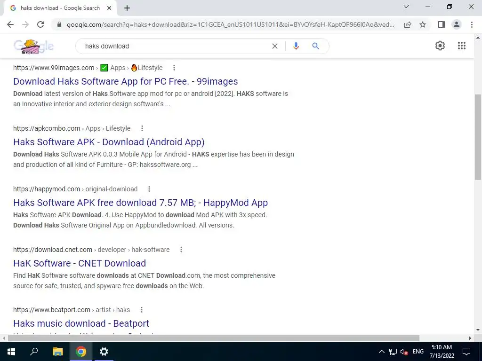Click the https://www.99images.com URL text
Image resolution: width=482 pixels, height=361 pixels.
pos(54,68)
